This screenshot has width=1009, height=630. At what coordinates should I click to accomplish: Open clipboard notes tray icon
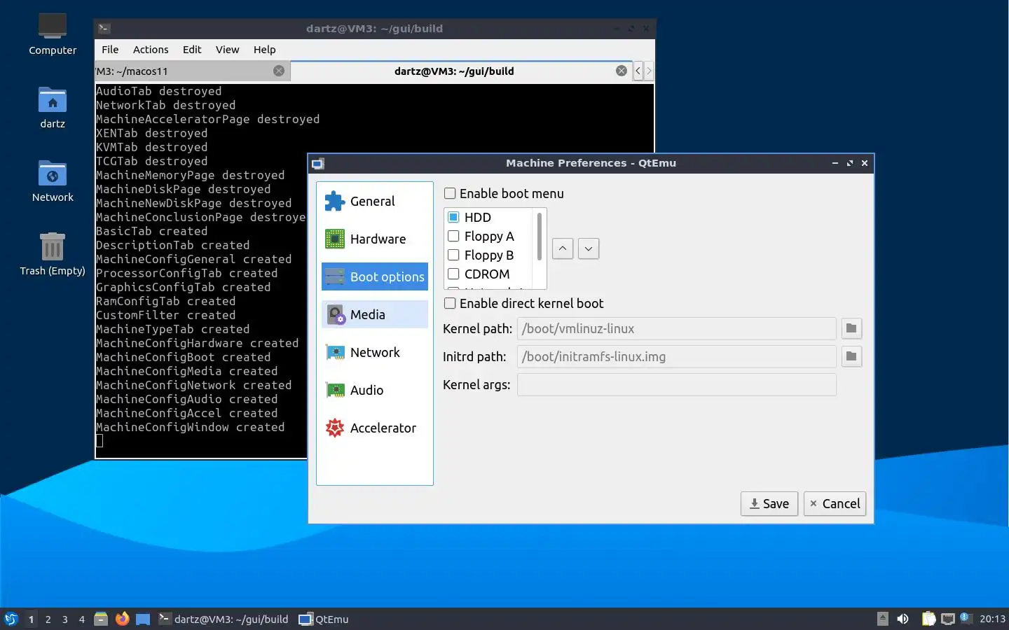click(x=928, y=619)
